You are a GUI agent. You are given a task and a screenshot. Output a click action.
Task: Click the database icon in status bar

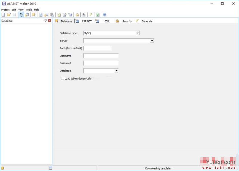[x=3, y=168]
